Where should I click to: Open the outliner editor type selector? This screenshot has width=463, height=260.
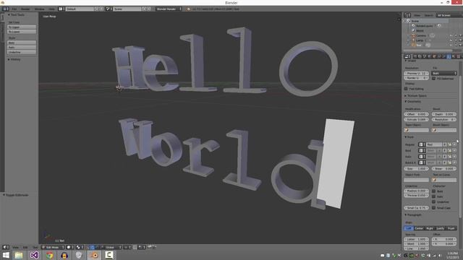pos(407,15)
